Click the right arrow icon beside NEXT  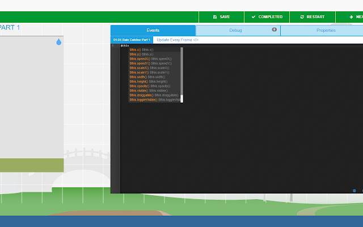(351, 17)
